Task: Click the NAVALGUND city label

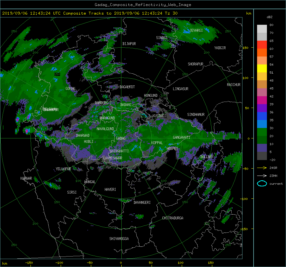Action: (x=105, y=129)
